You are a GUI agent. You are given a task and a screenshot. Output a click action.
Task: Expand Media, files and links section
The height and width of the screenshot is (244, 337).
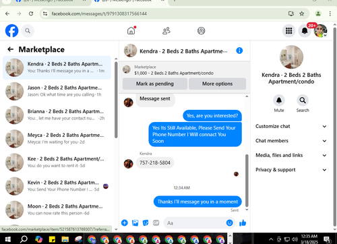(x=291, y=155)
